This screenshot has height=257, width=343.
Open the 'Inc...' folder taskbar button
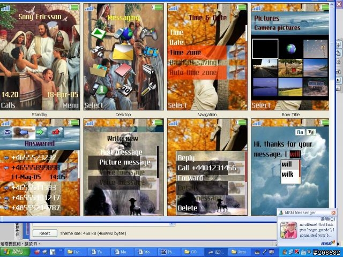pyautogui.click(x=76, y=252)
